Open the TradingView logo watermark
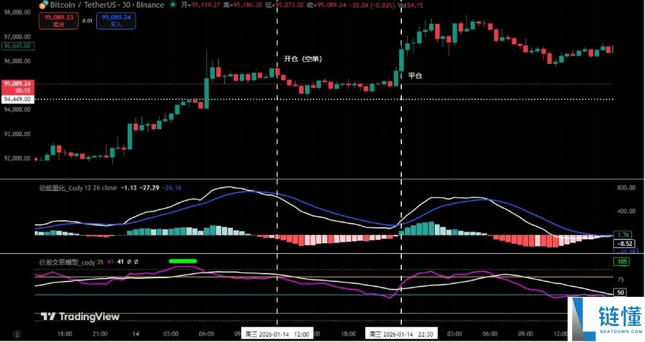 pos(80,316)
